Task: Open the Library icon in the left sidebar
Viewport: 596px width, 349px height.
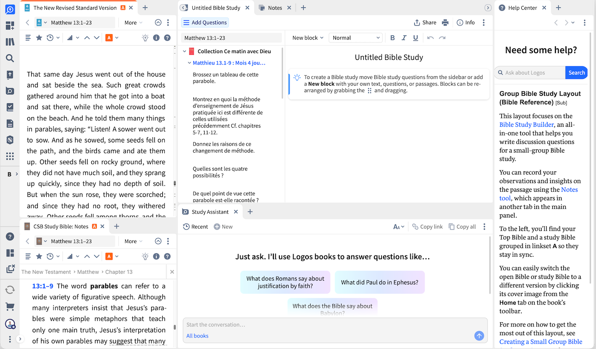Action: click(x=10, y=42)
